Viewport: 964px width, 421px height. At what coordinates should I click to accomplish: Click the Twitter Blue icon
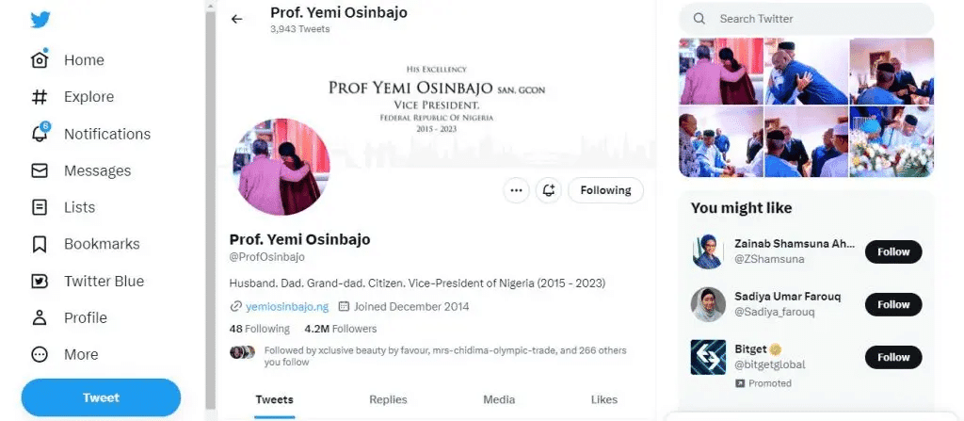40,281
